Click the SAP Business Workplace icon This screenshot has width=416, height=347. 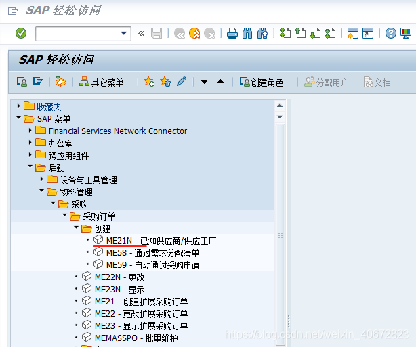(x=61, y=82)
